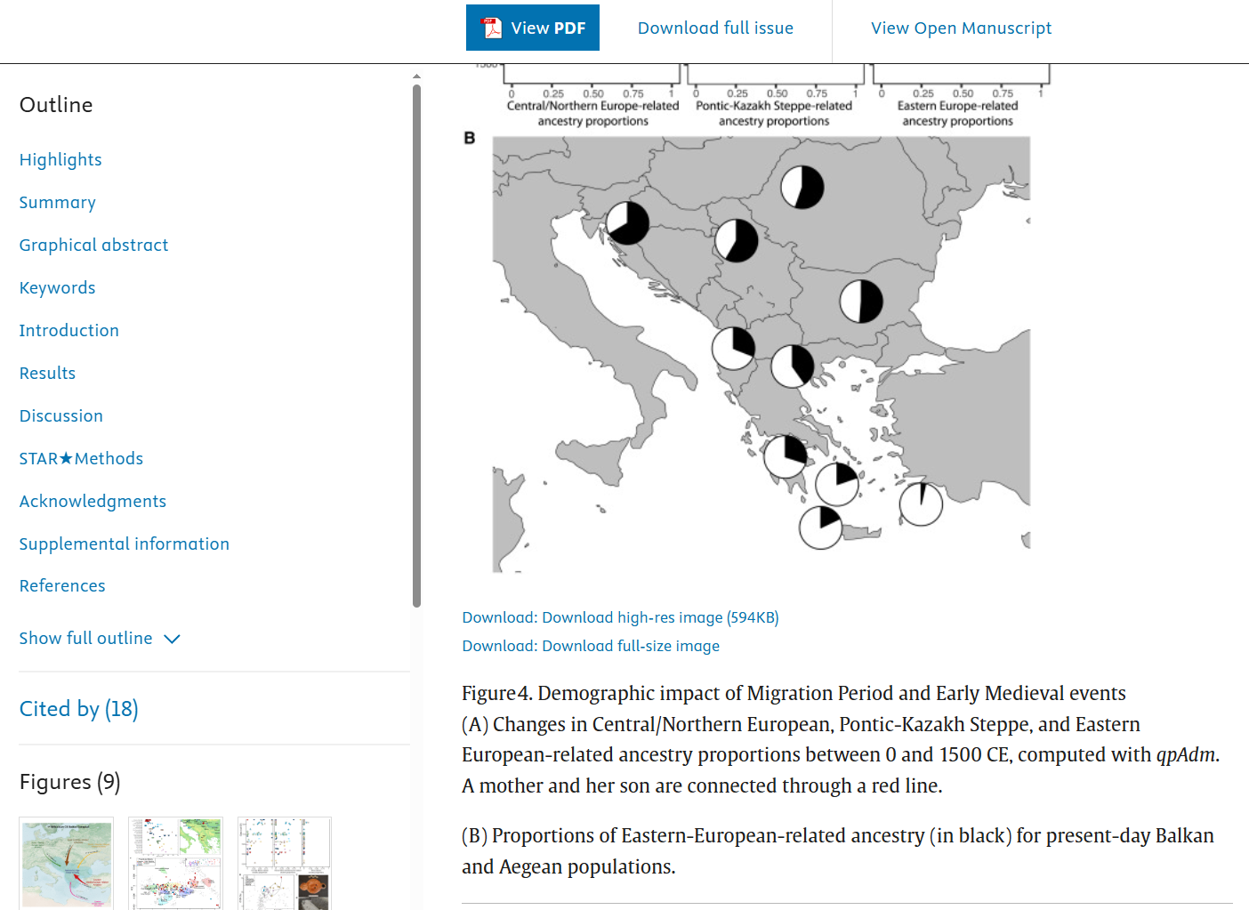Click the Outline heading

click(56, 105)
